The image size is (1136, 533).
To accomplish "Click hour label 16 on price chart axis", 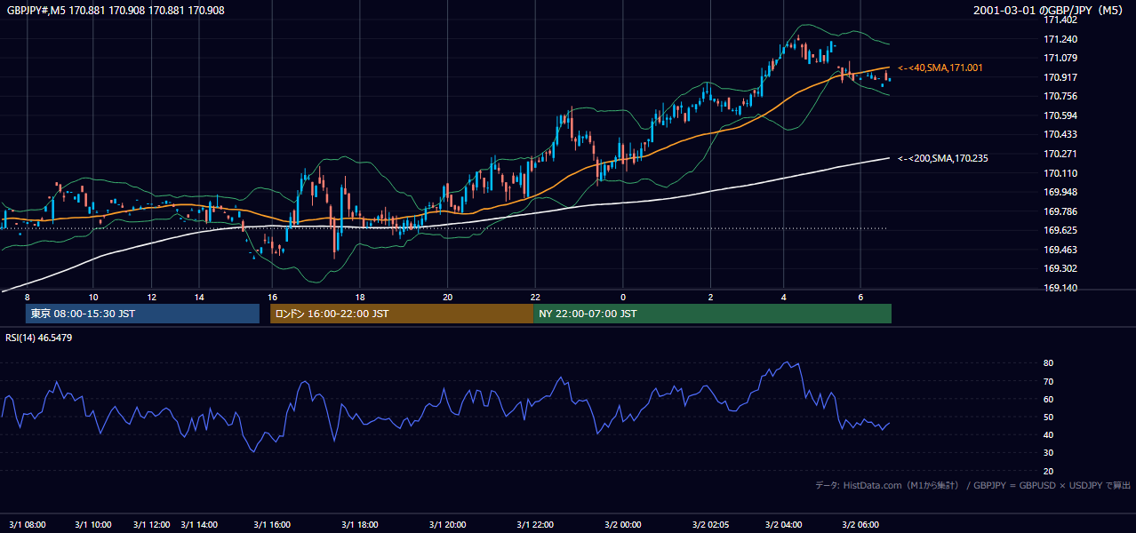I will point(273,297).
